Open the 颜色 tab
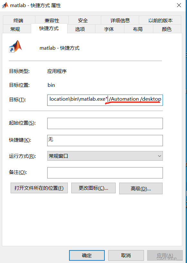Screen dimensions: 187x263 (x=167, y=29)
